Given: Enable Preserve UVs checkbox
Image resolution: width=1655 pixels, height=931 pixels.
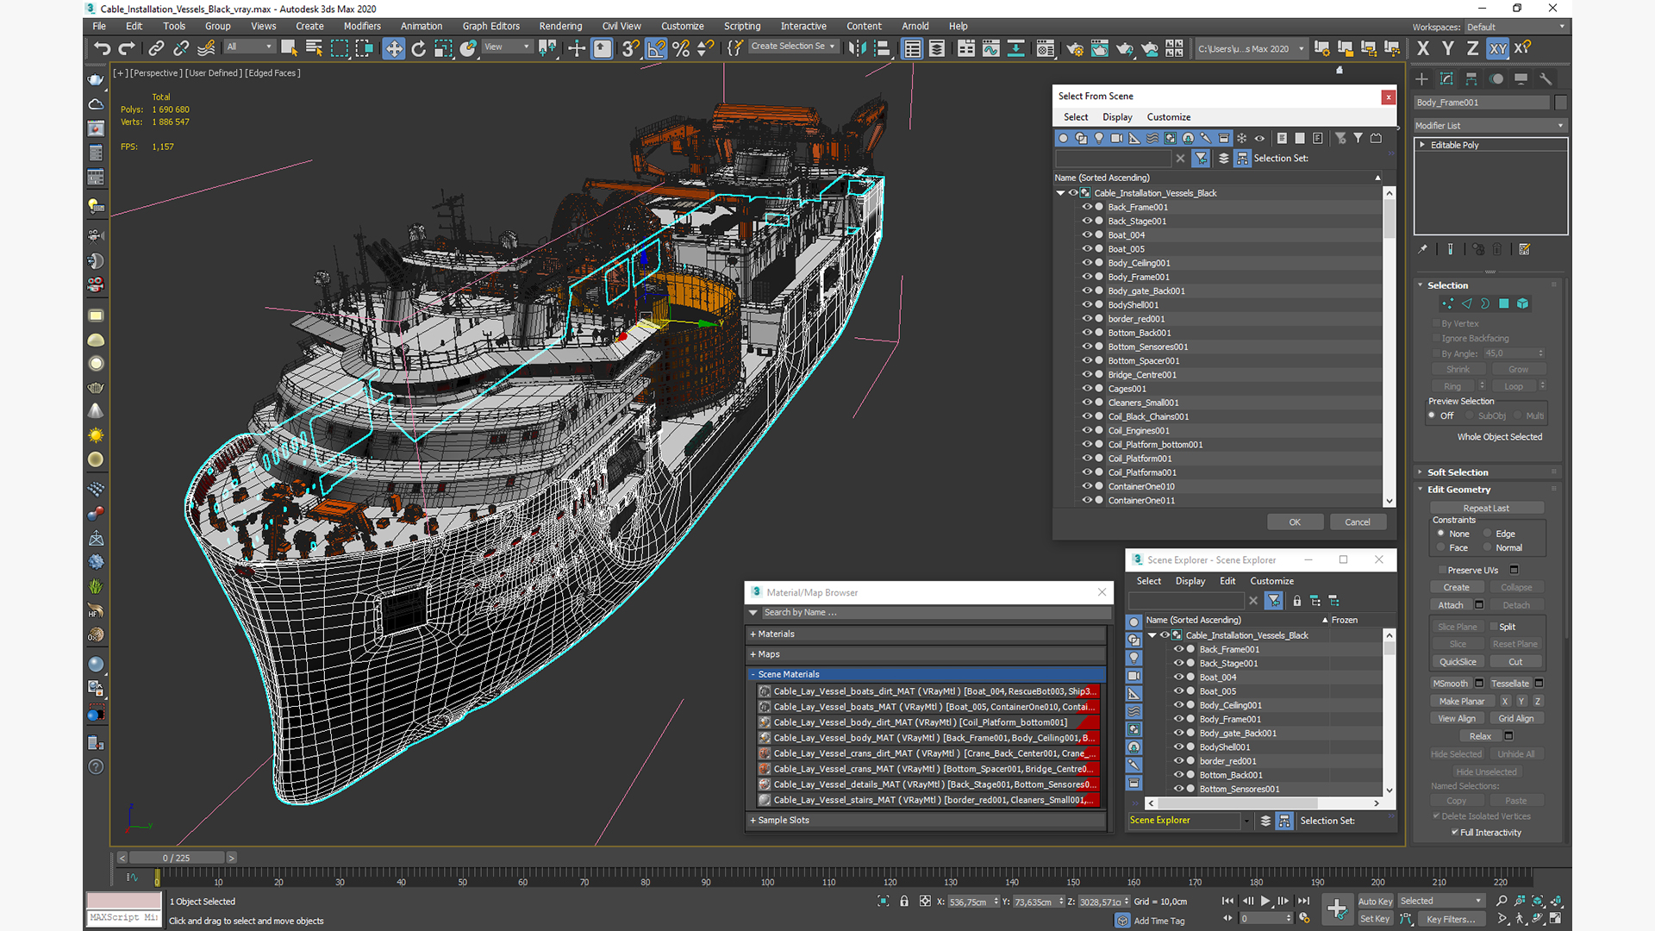Looking at the screenshot, I should (1442, 570).
